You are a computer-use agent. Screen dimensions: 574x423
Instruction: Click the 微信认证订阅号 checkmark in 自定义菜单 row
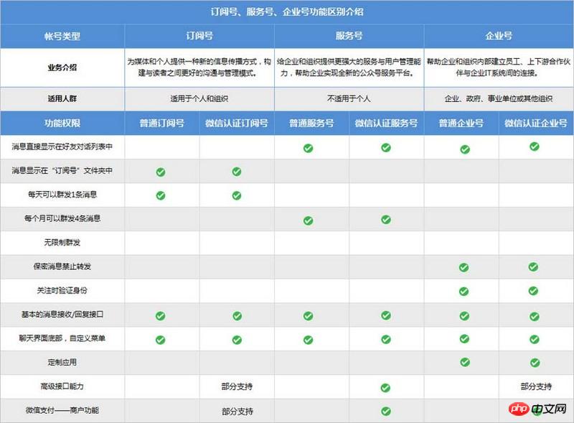click(237, 340)
